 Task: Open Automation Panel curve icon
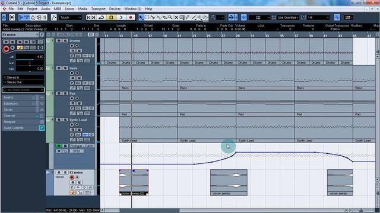pyautogui.click(x=54, y=17)
